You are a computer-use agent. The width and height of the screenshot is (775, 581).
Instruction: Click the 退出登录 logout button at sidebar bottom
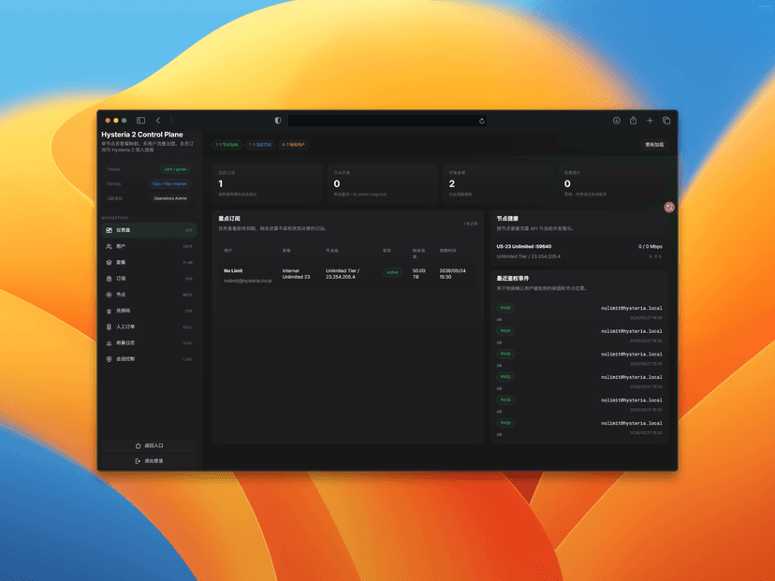point(149,461)
